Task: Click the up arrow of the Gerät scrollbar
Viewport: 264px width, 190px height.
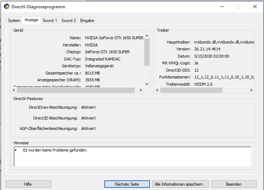Action: [x=147, y=37]
